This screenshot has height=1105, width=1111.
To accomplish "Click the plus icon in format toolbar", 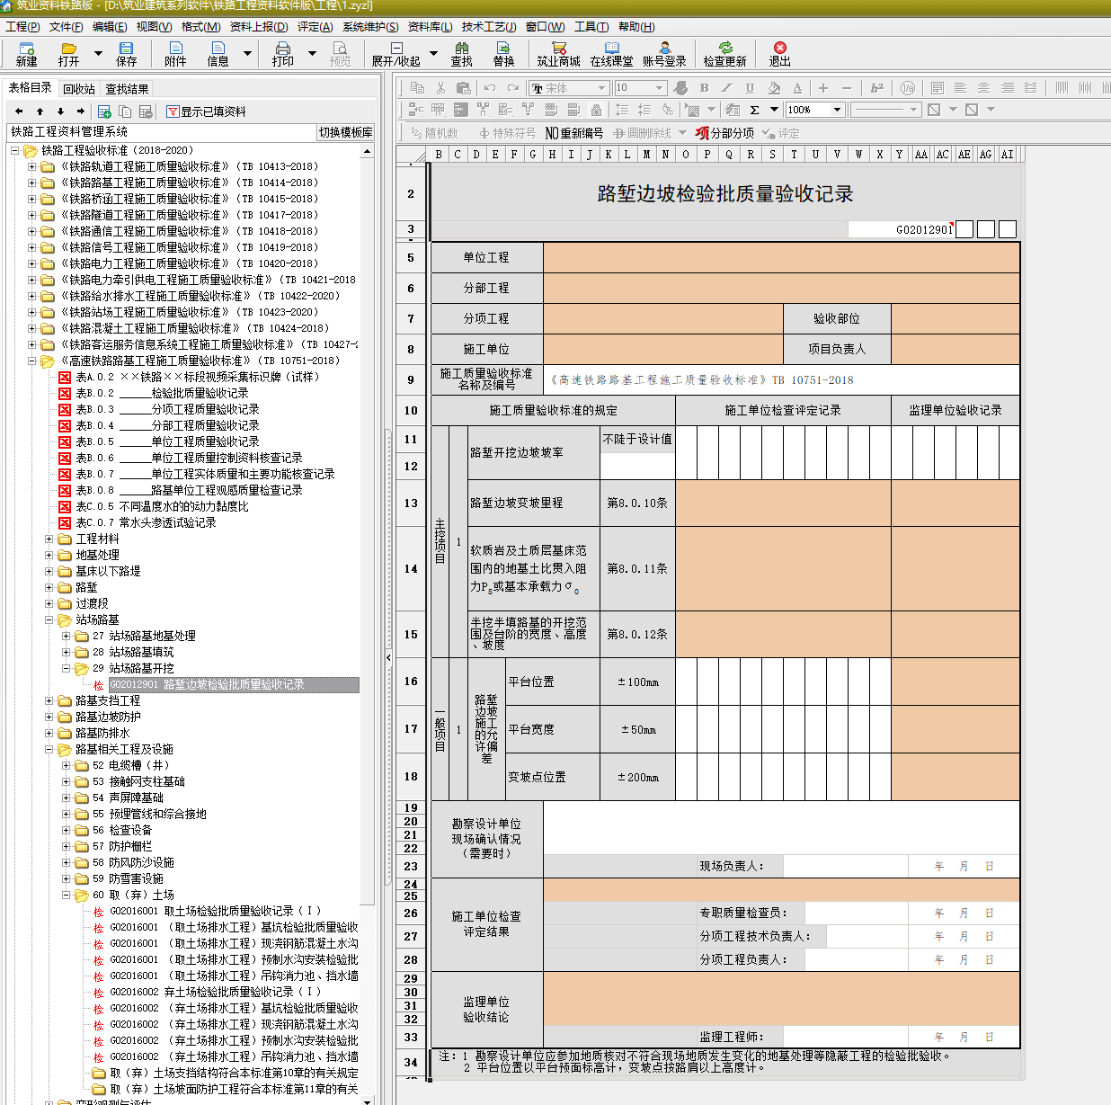I will 822,88.
